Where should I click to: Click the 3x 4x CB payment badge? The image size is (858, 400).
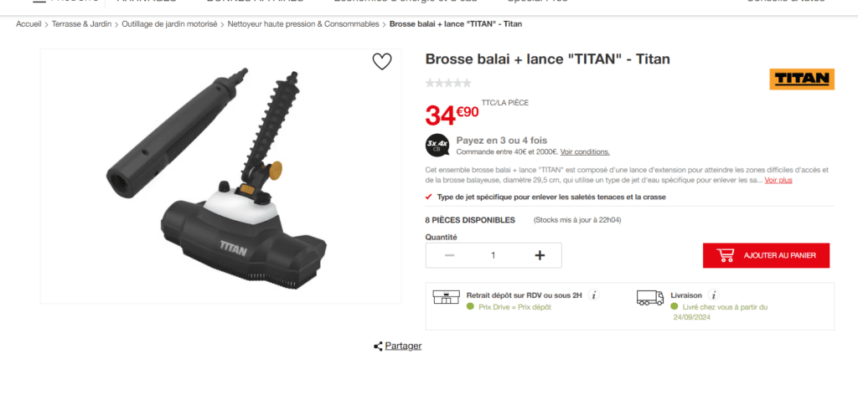click(x=437, y=146)
